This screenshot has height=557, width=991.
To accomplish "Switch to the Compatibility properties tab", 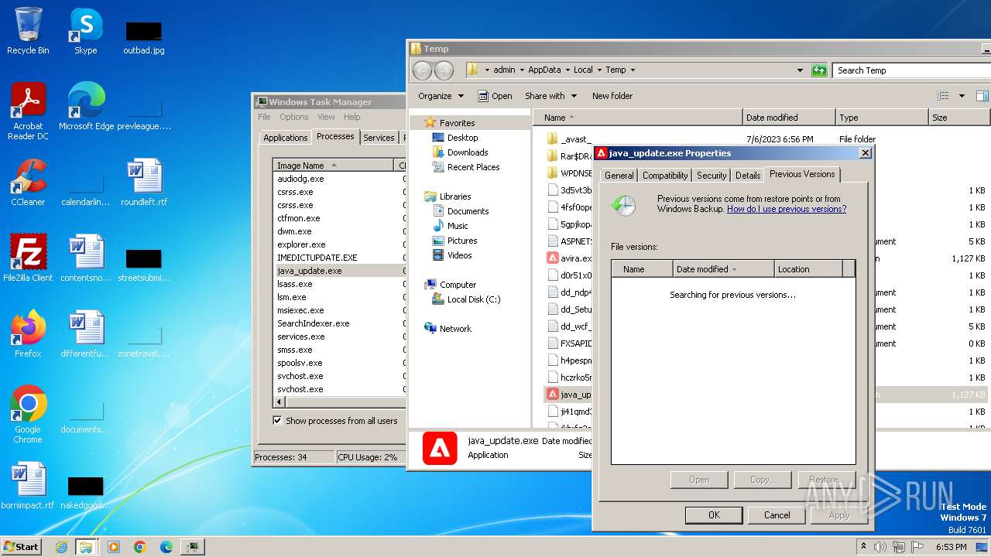I will [665, 176].
